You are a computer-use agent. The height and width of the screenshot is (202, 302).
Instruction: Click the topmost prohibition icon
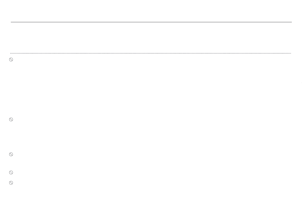pyautogui.click(x=11, y=59)
